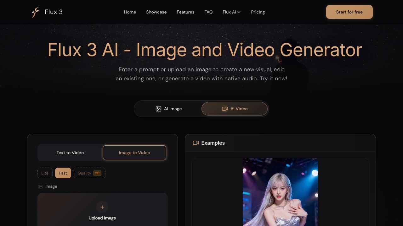Click the plus icon to upload
Image resolution: width=403 pixels, height=226 pixels.
click(x=102, y=207)
